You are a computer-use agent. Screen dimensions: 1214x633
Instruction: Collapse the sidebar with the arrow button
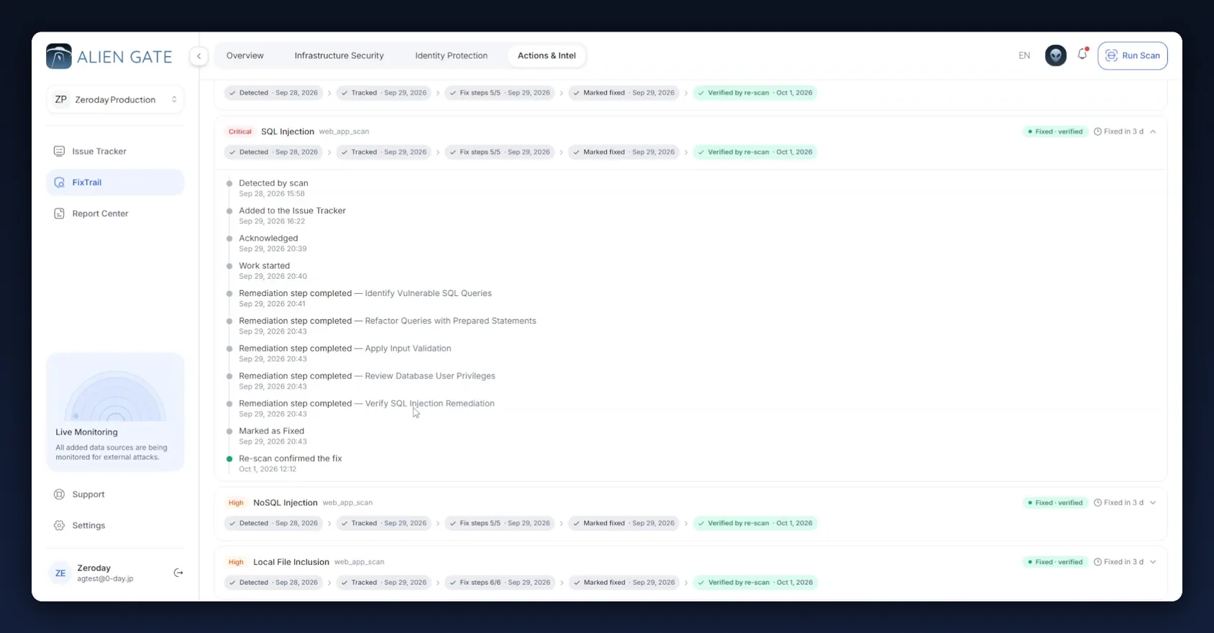click(x=199, y=56)
